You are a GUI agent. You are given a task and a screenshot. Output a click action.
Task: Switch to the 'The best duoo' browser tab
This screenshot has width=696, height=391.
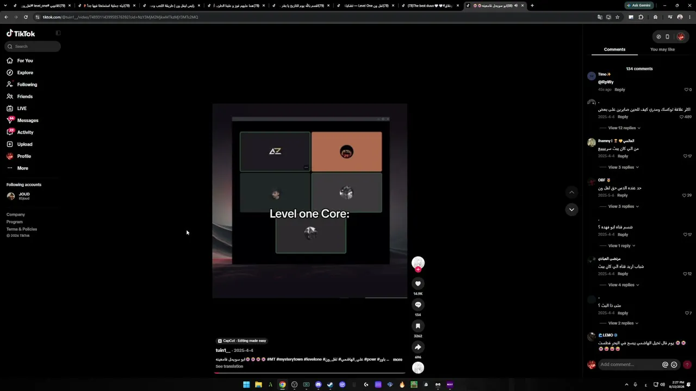click(x=430, y=5)
